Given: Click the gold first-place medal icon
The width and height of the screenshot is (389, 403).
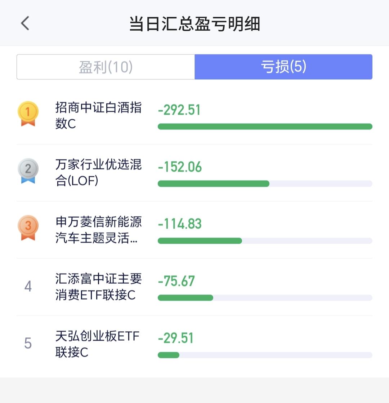Looking at the screenshot, I should [28, 114].
